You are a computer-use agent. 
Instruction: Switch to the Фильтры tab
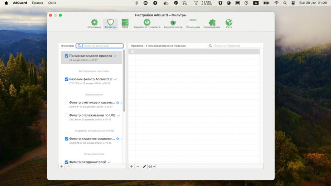(110, 24)
